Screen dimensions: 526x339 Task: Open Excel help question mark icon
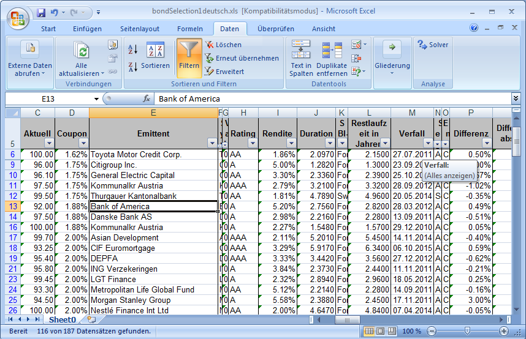point(474,28)
